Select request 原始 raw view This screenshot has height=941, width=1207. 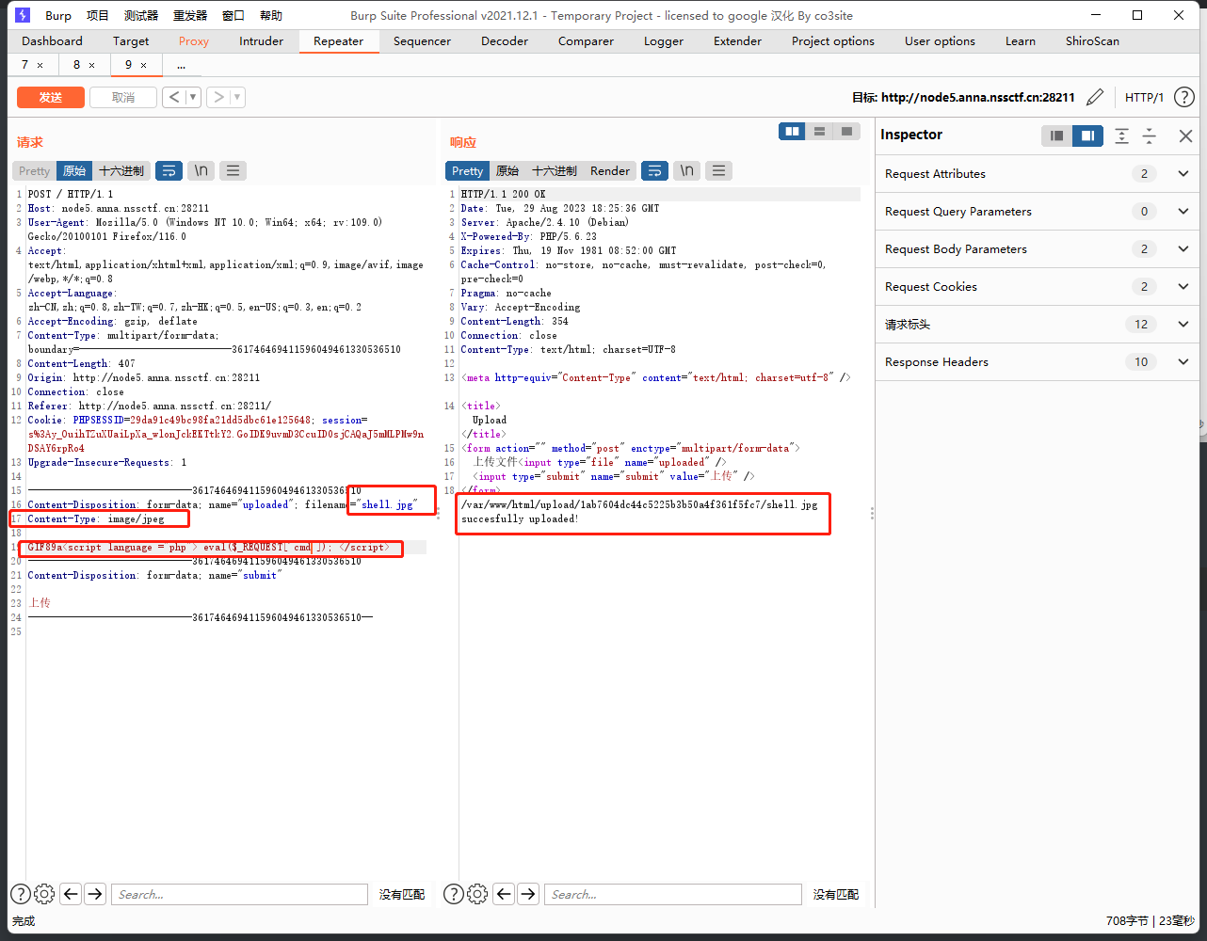coord(74,170)
